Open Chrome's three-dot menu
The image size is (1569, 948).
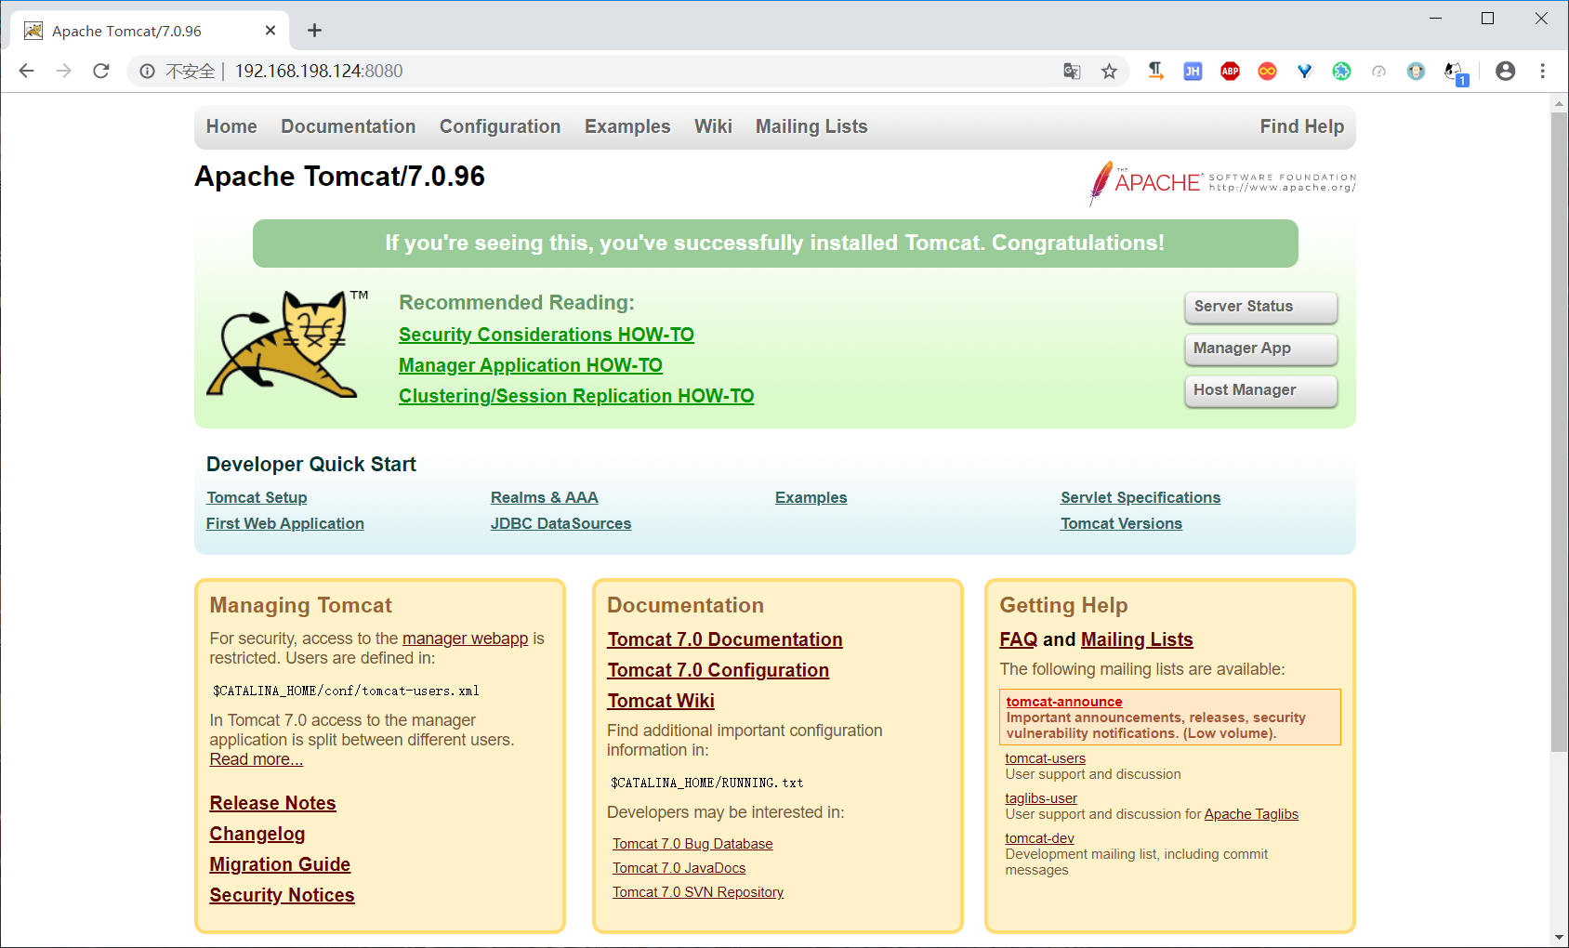click(x=1542, y=71)
